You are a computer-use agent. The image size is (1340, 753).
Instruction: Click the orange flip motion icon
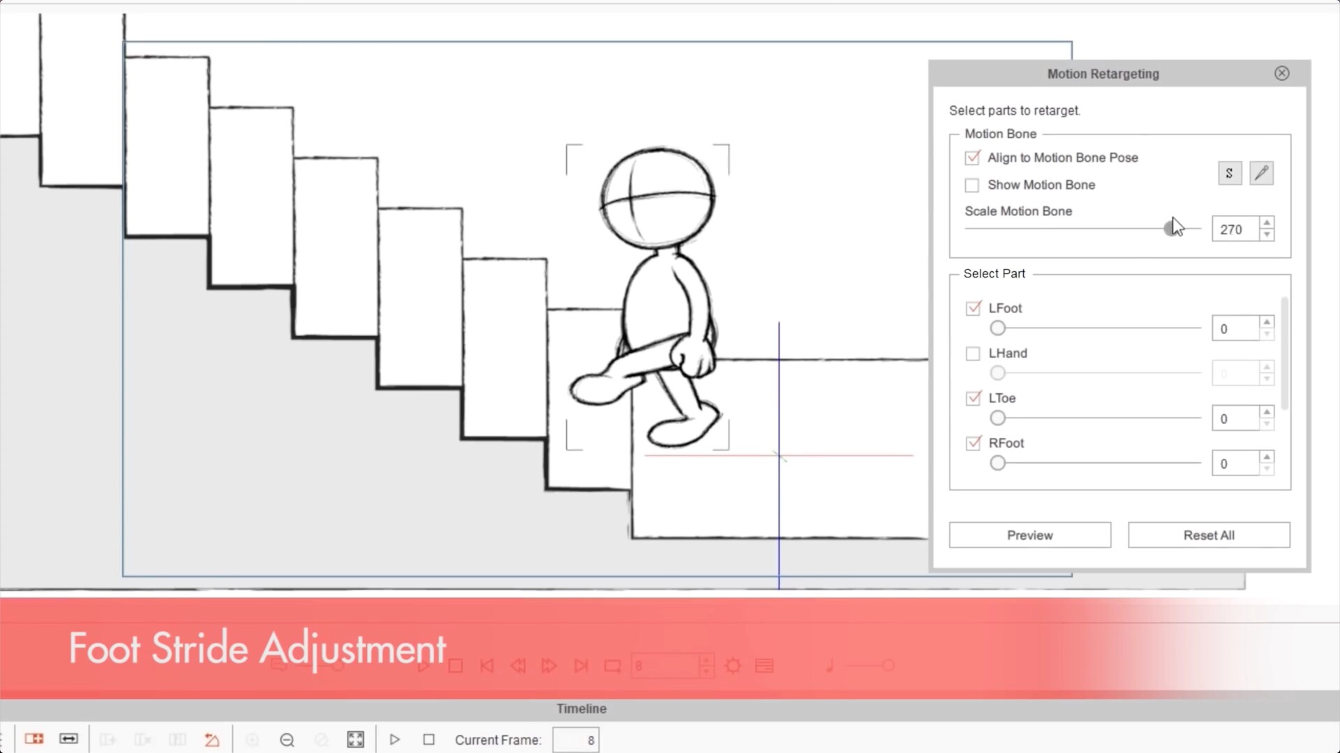coord(212,740)
